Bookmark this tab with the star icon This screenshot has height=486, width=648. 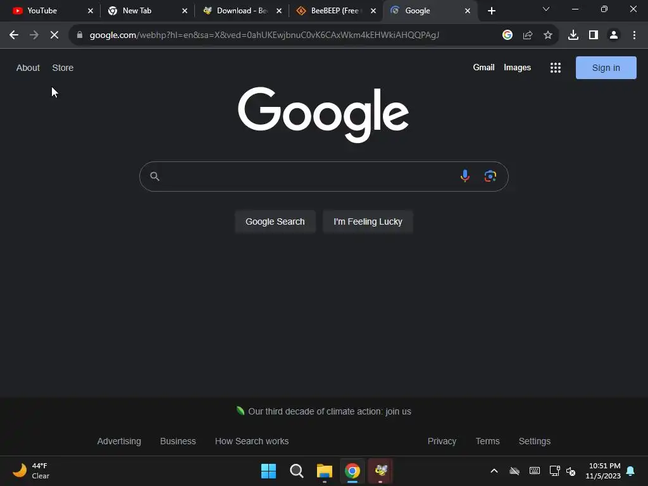(547, 35)
